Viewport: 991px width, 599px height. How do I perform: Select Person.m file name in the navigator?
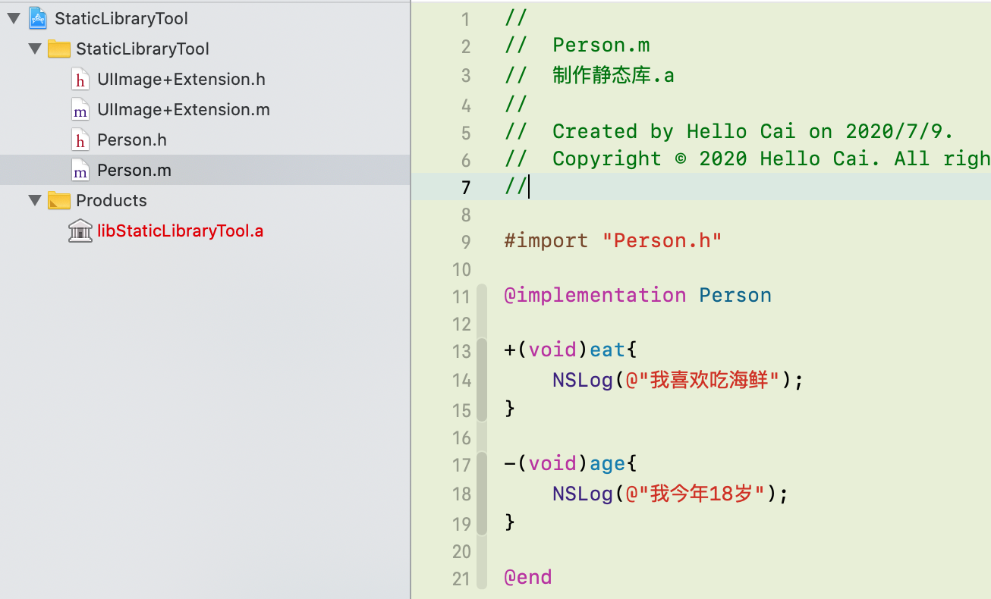tap(134, 170)
